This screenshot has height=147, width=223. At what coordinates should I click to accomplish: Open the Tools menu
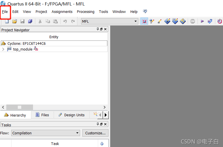click(x=103, y=12)
